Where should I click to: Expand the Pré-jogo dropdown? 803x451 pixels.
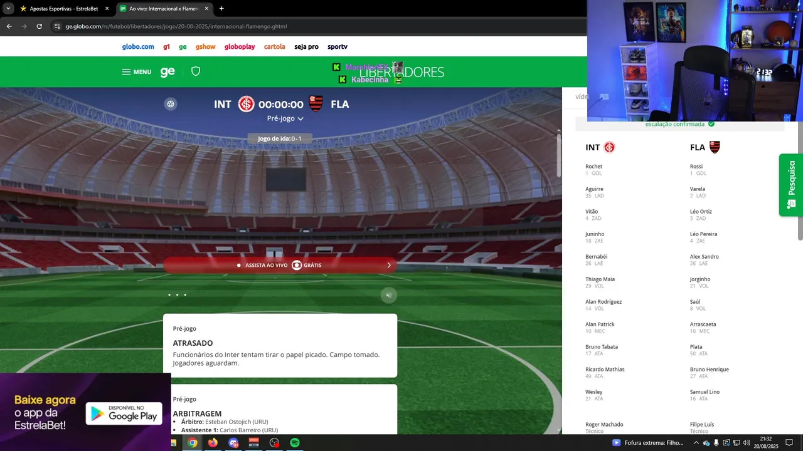point(285,118)
